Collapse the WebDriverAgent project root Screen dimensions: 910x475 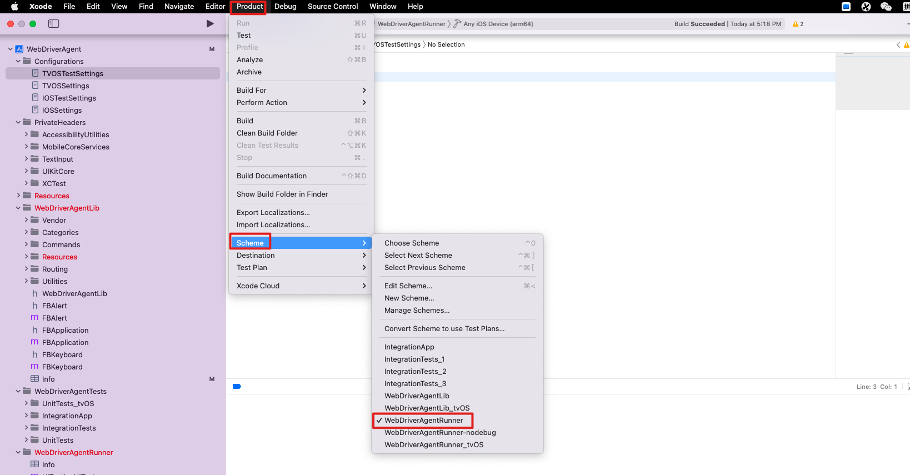(x=11, y=49)
